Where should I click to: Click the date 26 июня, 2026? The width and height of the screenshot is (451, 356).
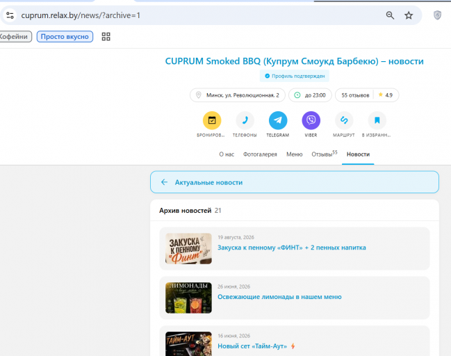234,286
